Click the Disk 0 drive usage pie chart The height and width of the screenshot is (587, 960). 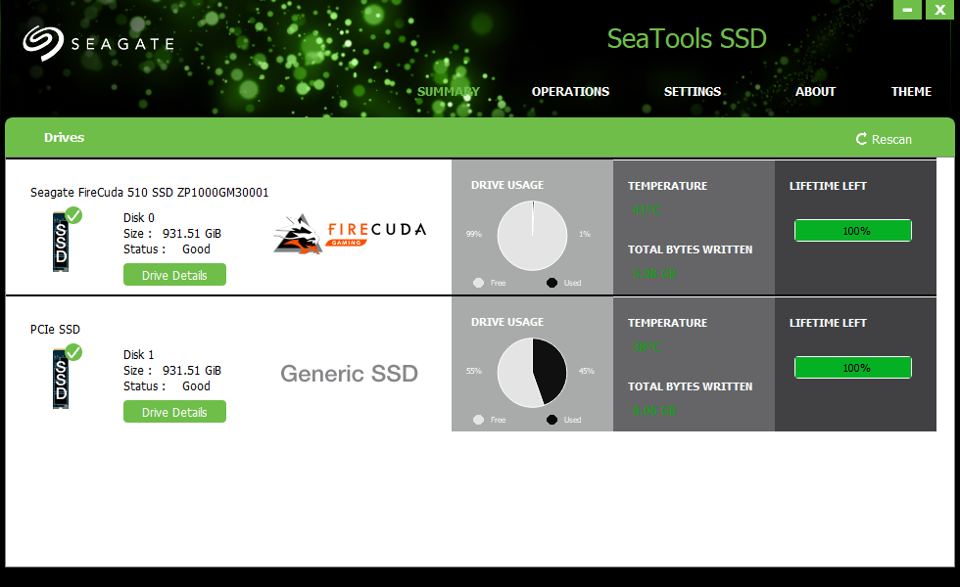(x=532, y=236)
